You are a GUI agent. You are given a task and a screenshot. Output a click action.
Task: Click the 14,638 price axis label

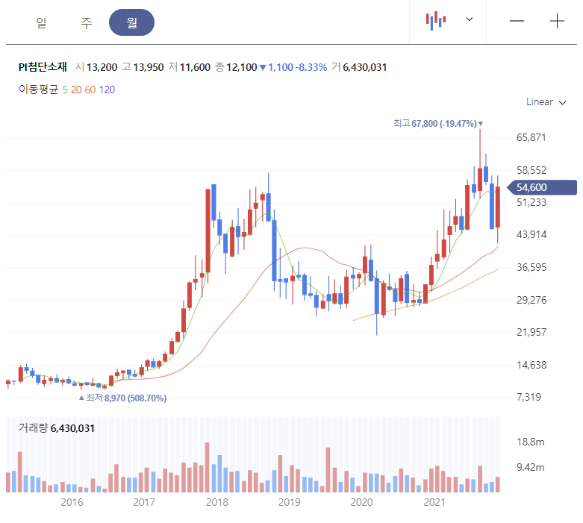tap(531, 365)
